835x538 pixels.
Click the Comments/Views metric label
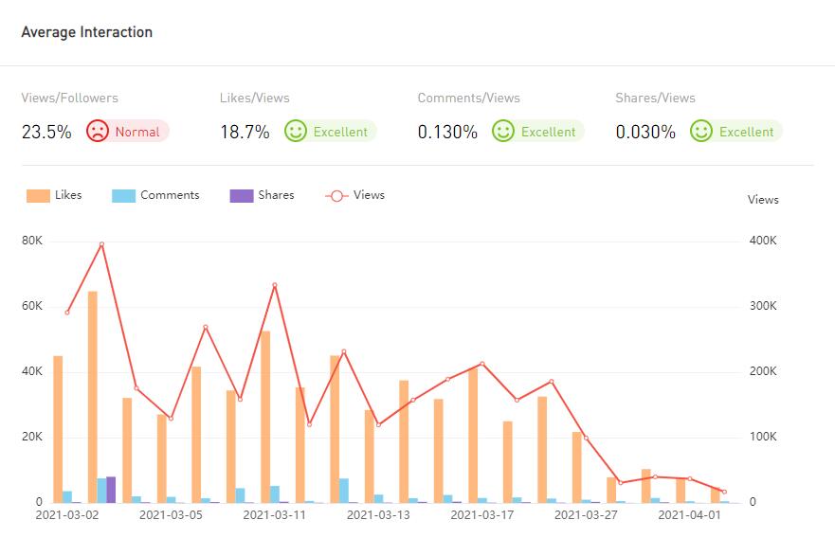pos(468,98)
